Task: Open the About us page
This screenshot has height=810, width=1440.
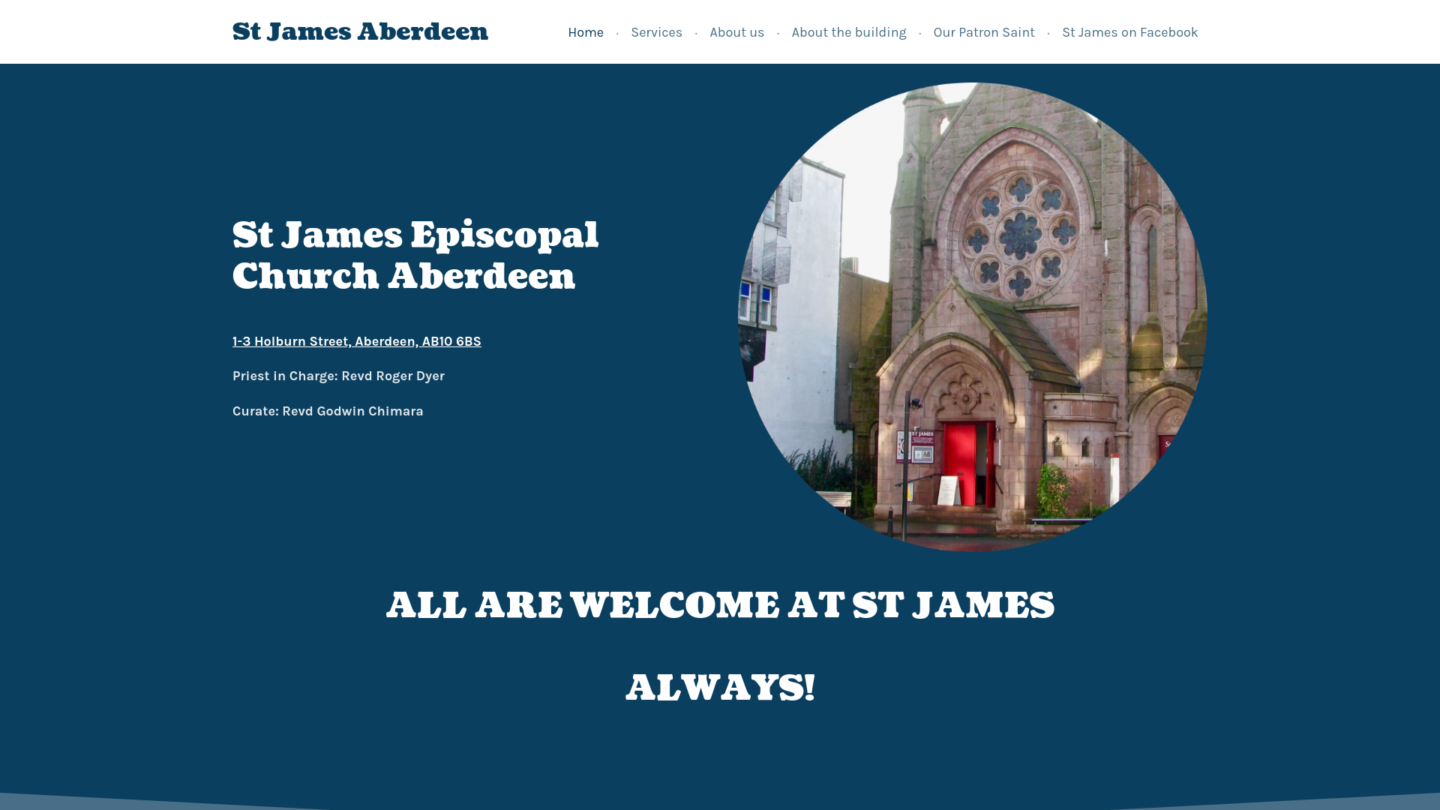Action: click(x=736, y=32)
